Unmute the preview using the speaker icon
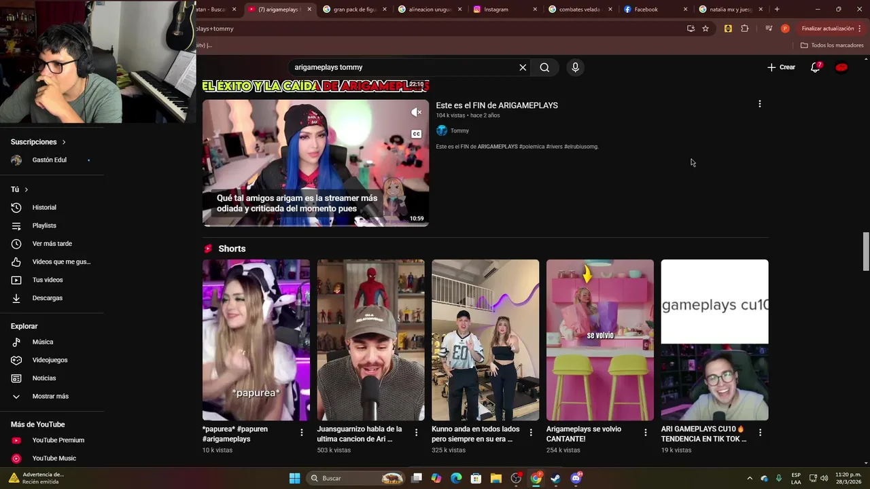 pyautogui.click(x=416, y=112)
